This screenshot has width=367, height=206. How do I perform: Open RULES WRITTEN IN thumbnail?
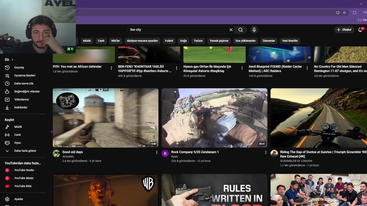pos(214,190)
